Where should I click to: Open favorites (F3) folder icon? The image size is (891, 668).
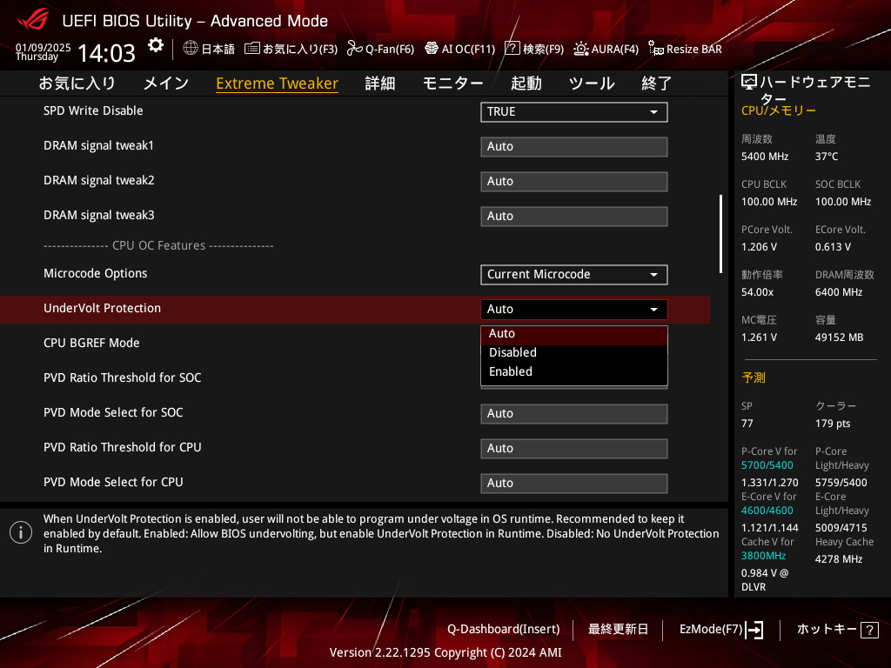coord(252,49)
